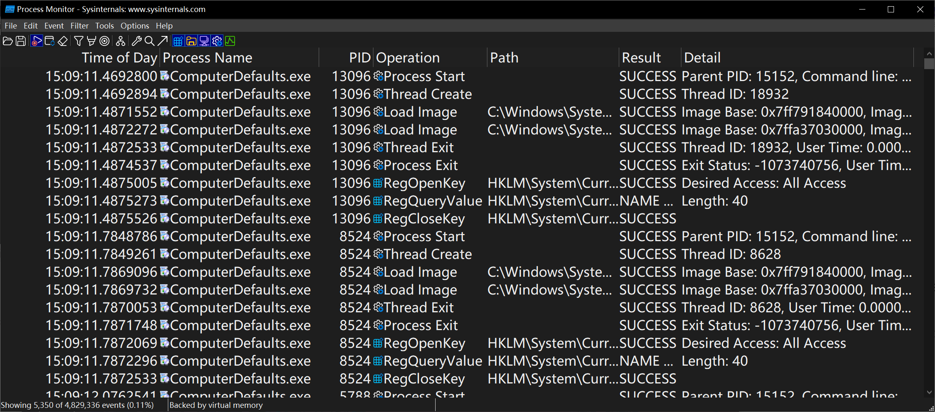This screenshot has width=935, height=412.
Task: Click the vertical scrollbar thumb
Action: coord(929,64)
